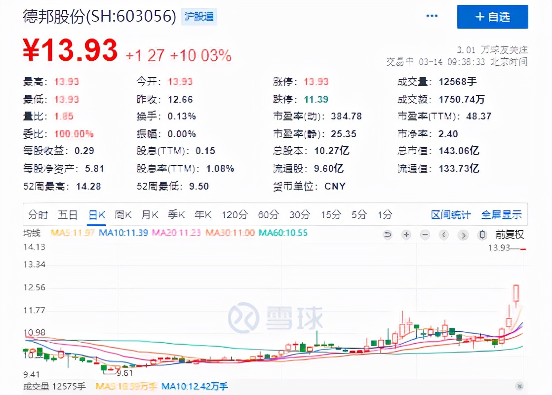The height and width of the screenshot is (395, 552).
Task: Click the 成交额 1750.74万 value
Action: [x=462, y=99]
